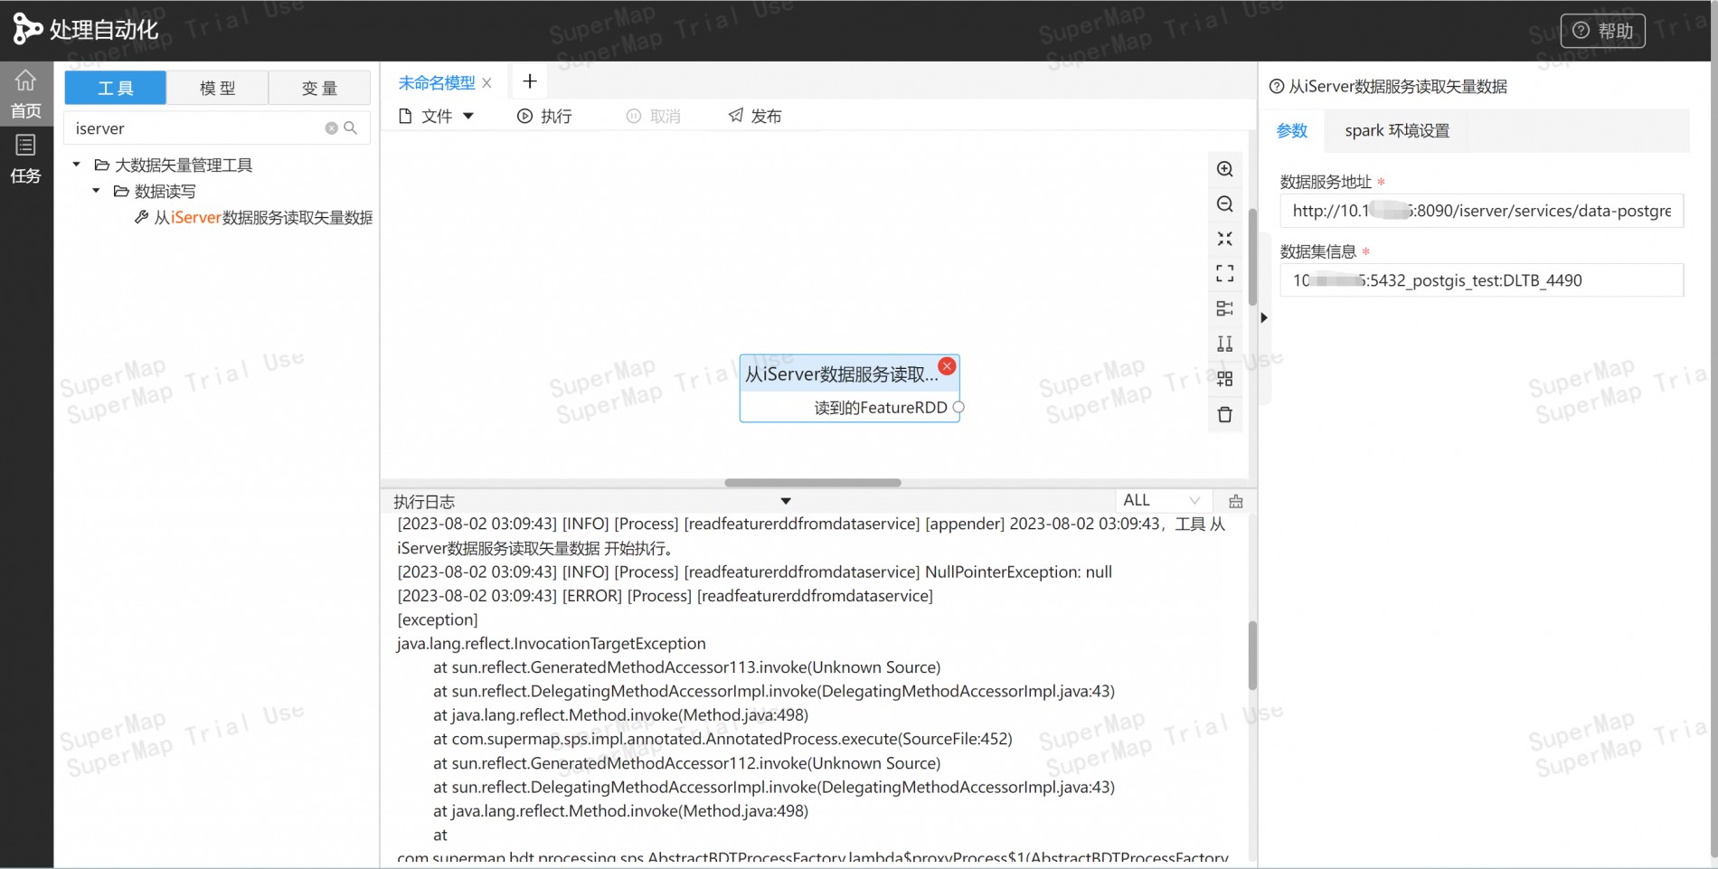Click the canvas horizontal scrollbar

tap(813, 483)
